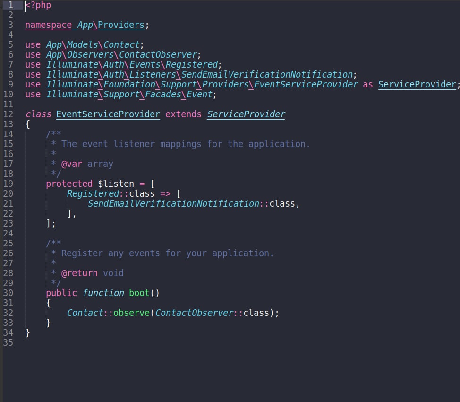The image size is (460, 402).
Task: Click 'ServiceProvider' after extends on line 12
Action: [x=246, y=114]
